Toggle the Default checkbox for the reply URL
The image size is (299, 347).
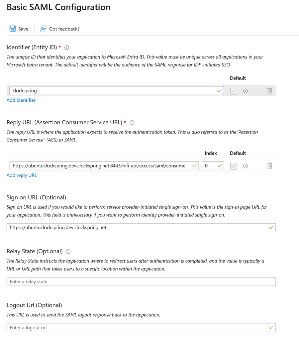click(234, 166)
